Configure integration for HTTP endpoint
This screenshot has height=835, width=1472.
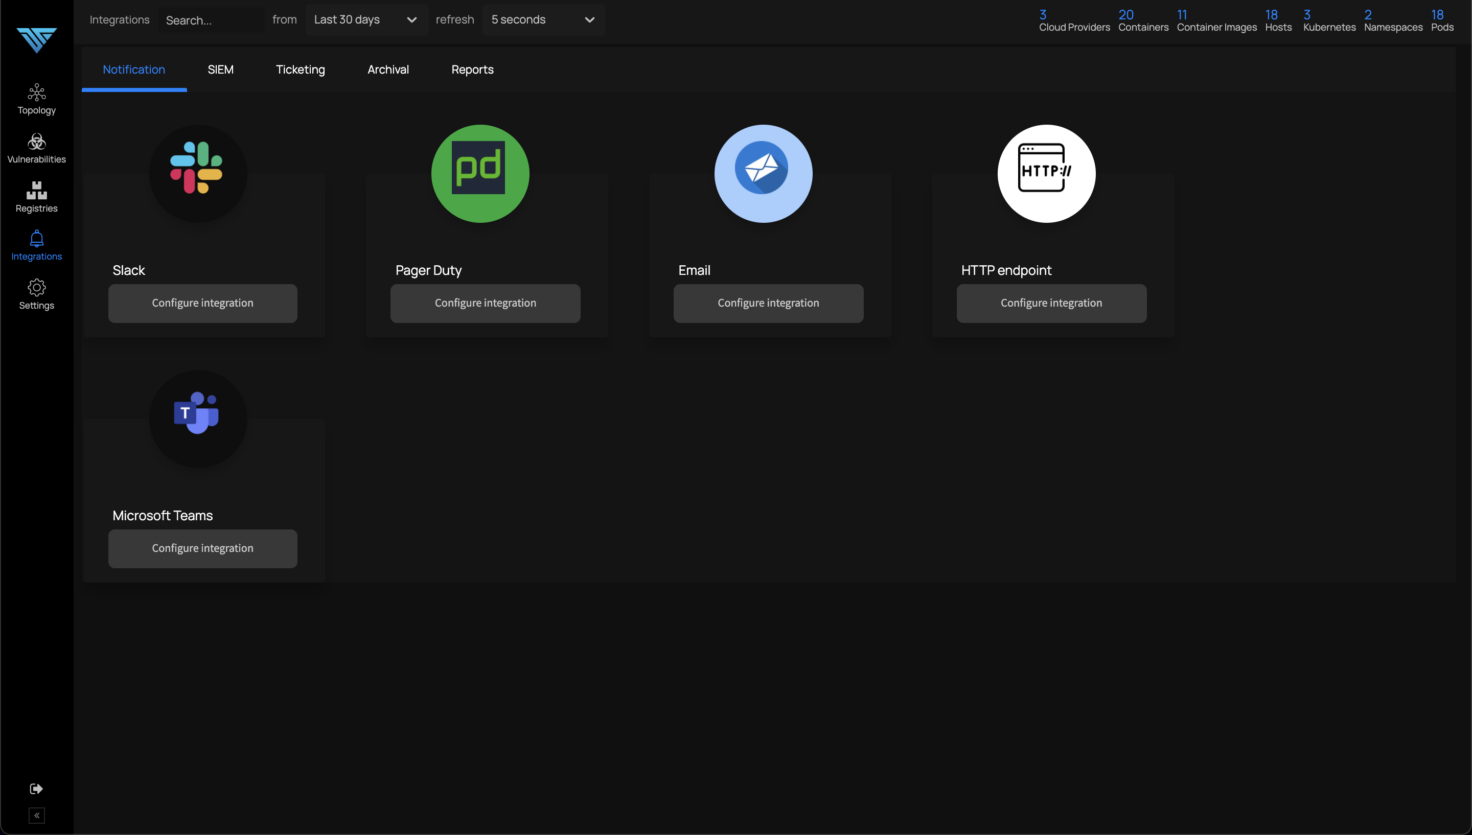coord(1051,303)
